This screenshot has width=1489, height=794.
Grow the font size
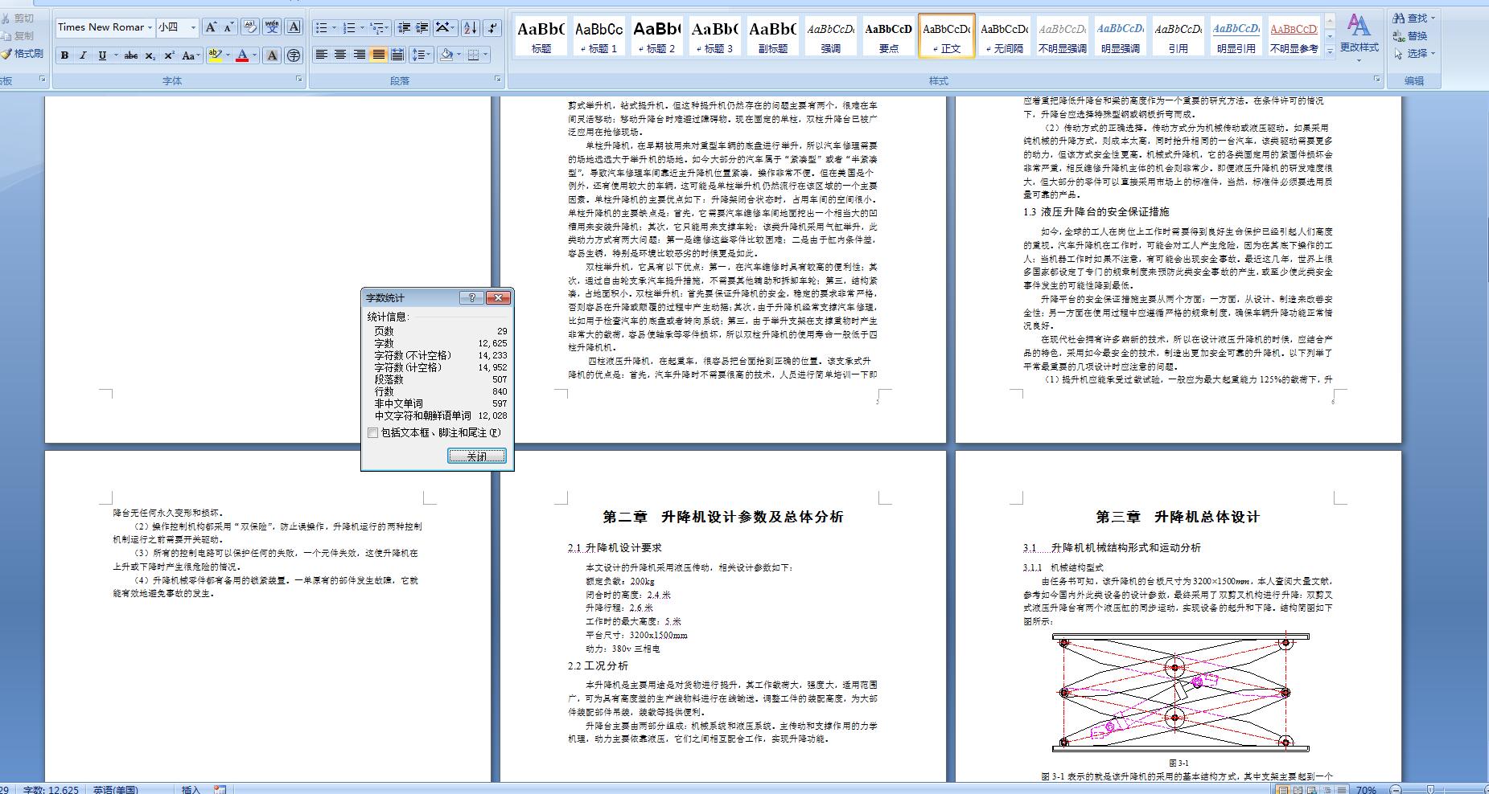click(211, 27)
